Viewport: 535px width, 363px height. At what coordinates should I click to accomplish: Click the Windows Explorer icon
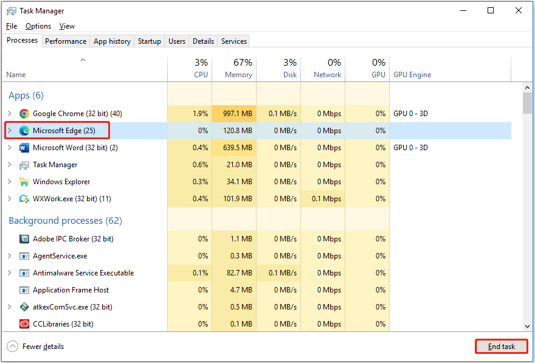(24, 181)
